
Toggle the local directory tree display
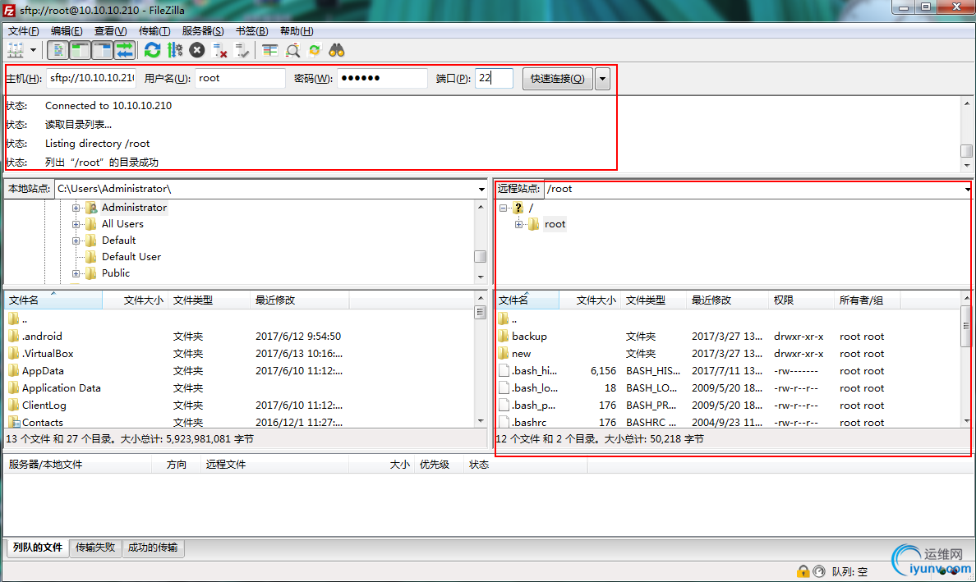[81, 50]
